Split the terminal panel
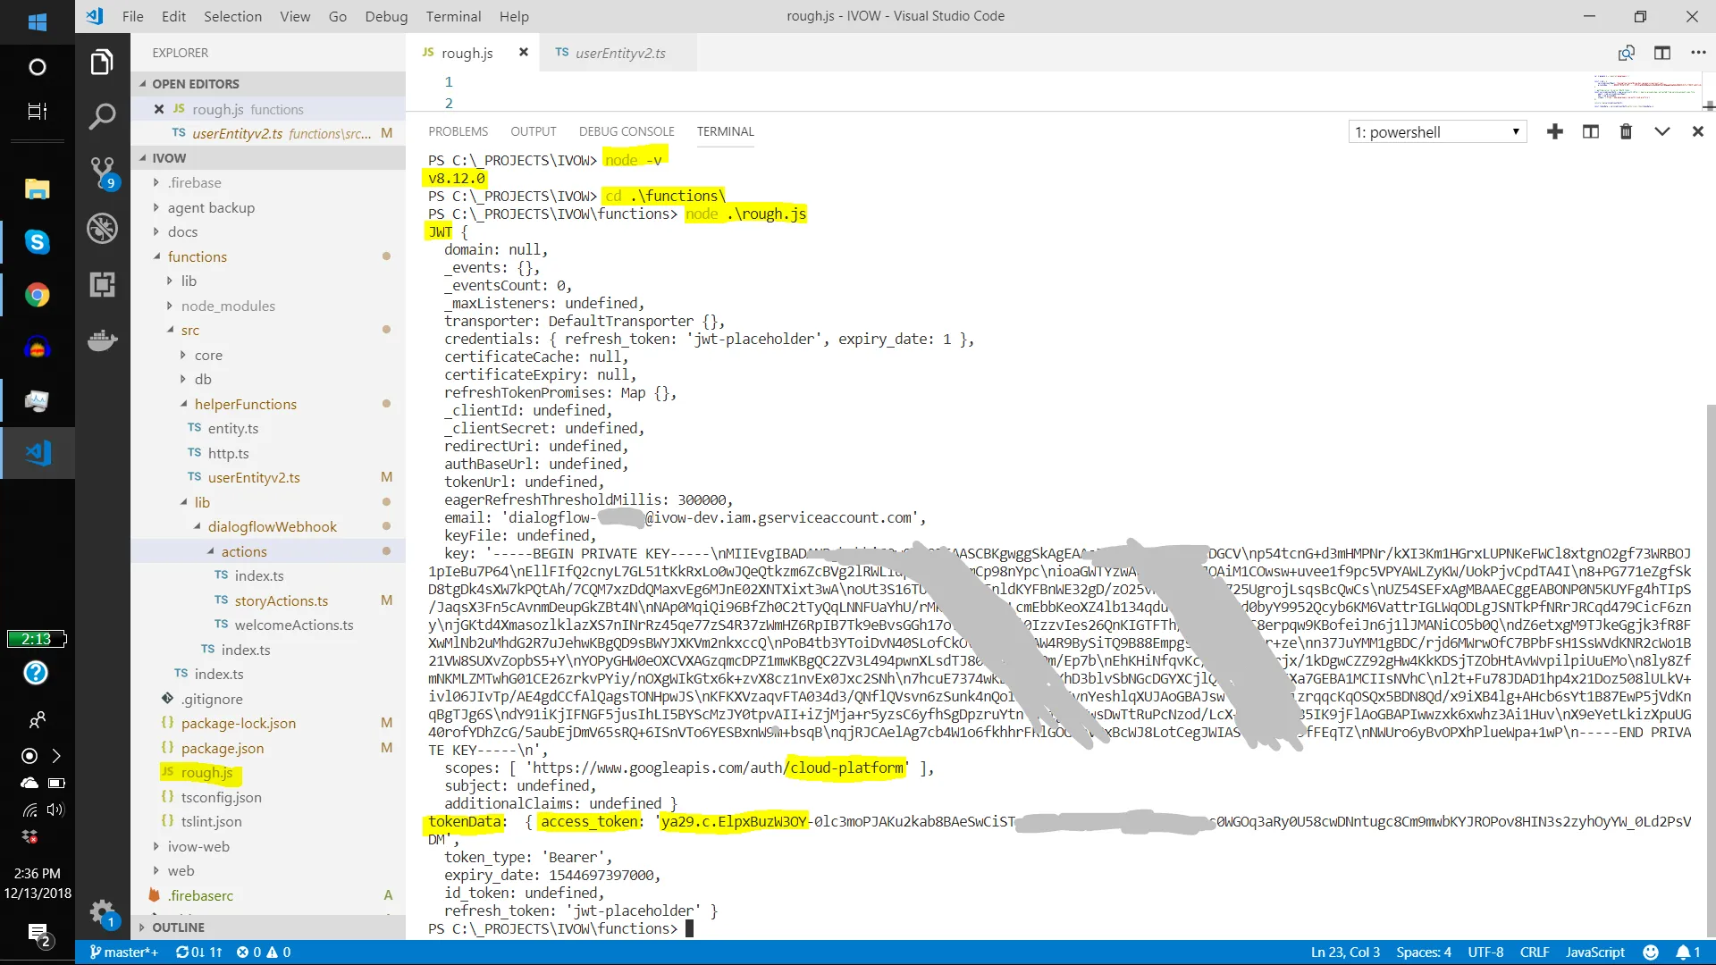The width and height of the screenshot is (1716, 965). tap(1591, 131)
